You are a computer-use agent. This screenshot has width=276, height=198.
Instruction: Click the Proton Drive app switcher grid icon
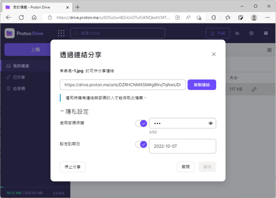pos(61,33)
